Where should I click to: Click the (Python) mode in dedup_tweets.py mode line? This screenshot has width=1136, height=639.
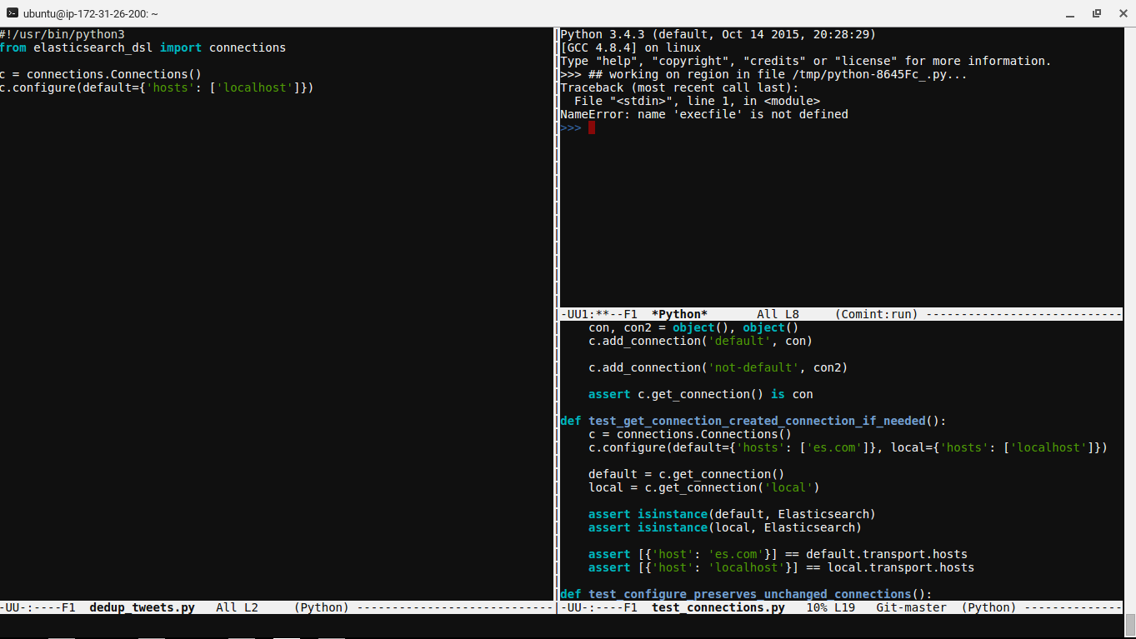point(321,607)
